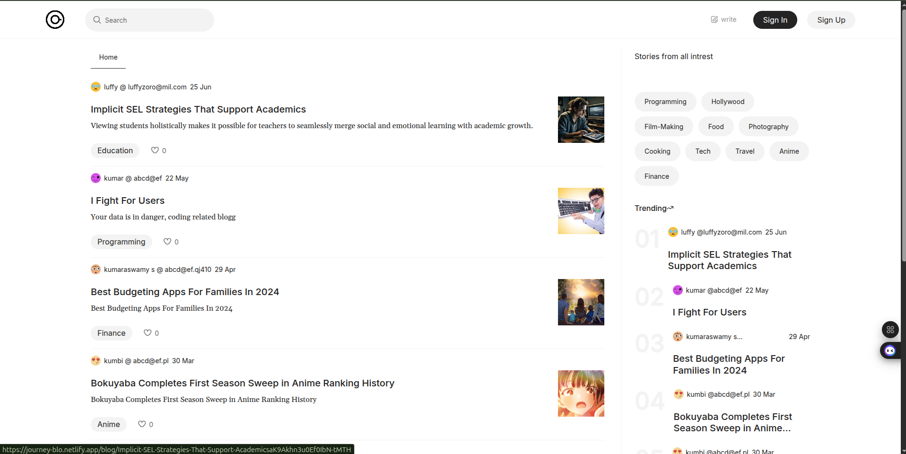Image resolution: width=906 pixels, height=454 pixels.
Task: Open the anime girl post thumbnail
Action: tap(581, 393)
